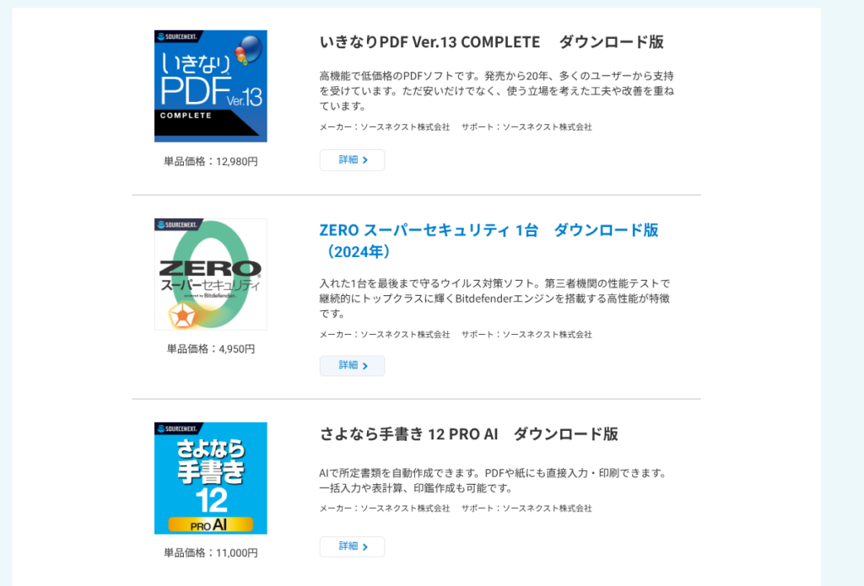Screen dimensions: 864x586
Task: Select the いきなりPDF Ver.13 COMPLETE title
Action: point(492,42)
